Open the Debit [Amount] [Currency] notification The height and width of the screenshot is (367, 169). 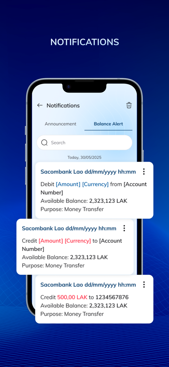94,190
